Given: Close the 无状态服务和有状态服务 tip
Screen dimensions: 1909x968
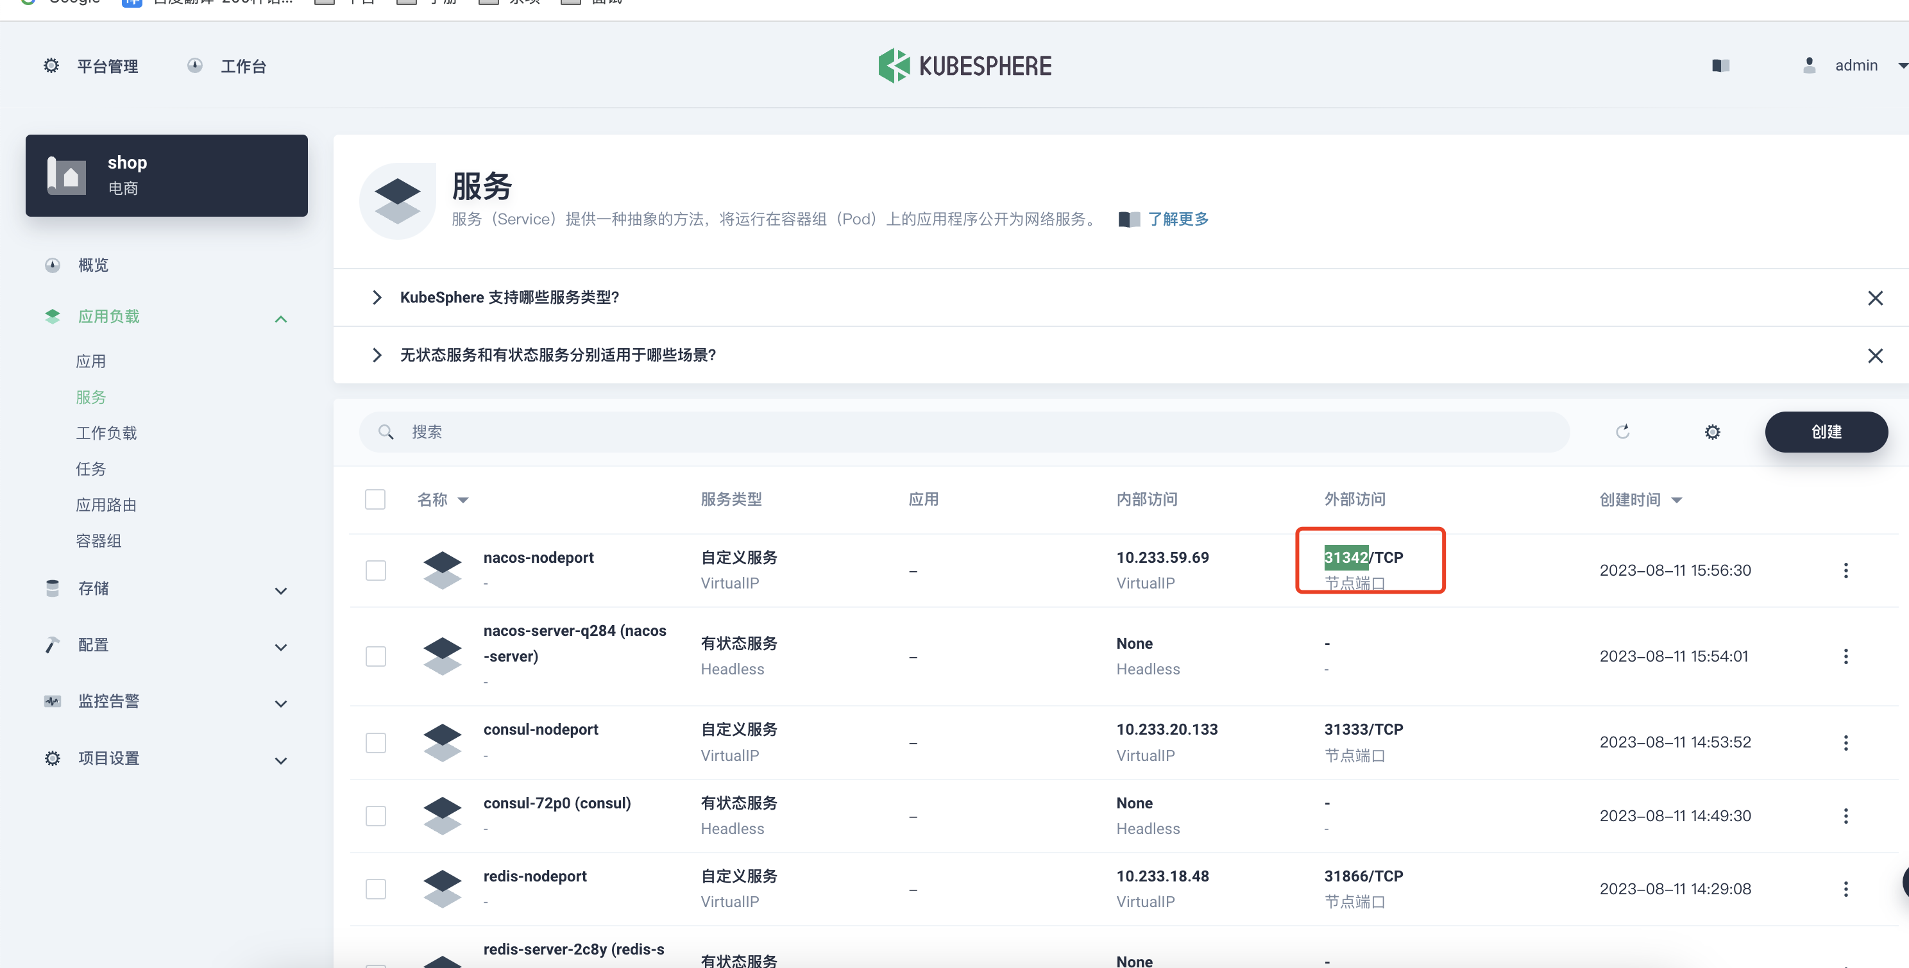Looking at the screenshot, I should pyautogui.click(x=1875, y=356).
